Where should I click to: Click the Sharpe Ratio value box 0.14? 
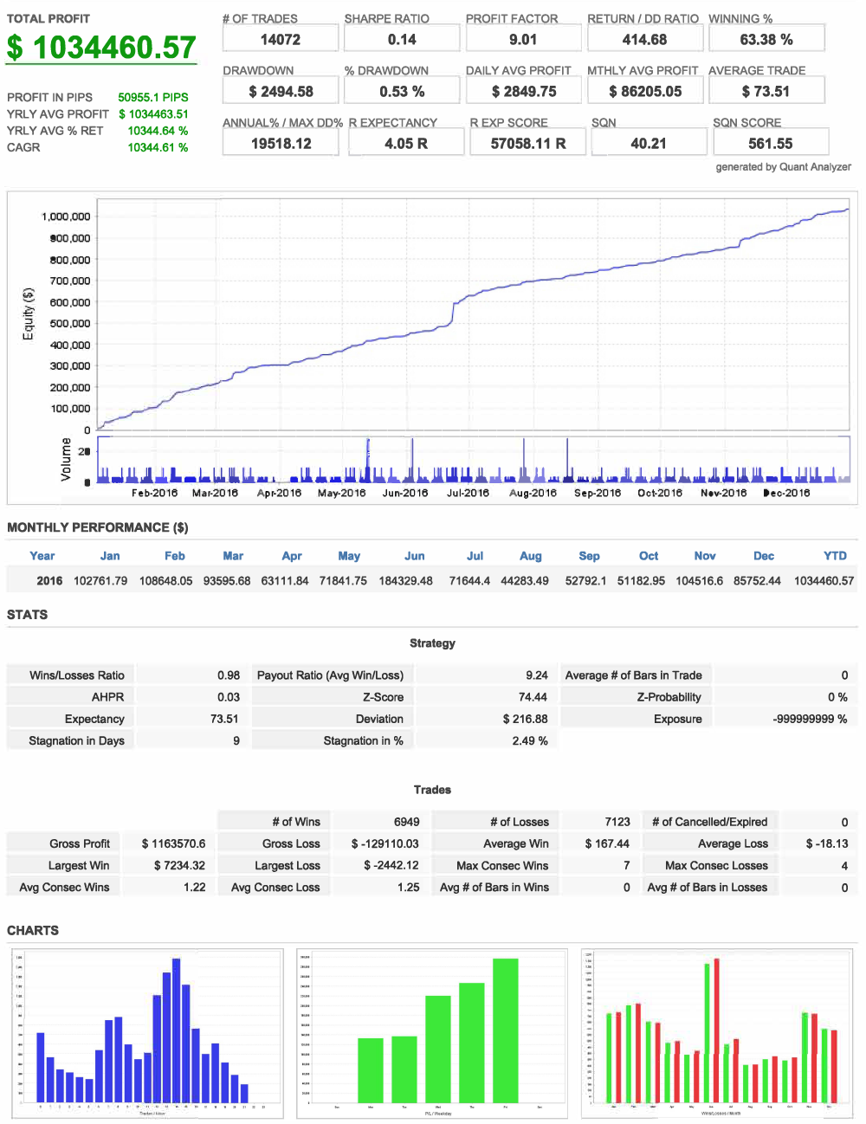pyautogui.click(x=402, y=40)
